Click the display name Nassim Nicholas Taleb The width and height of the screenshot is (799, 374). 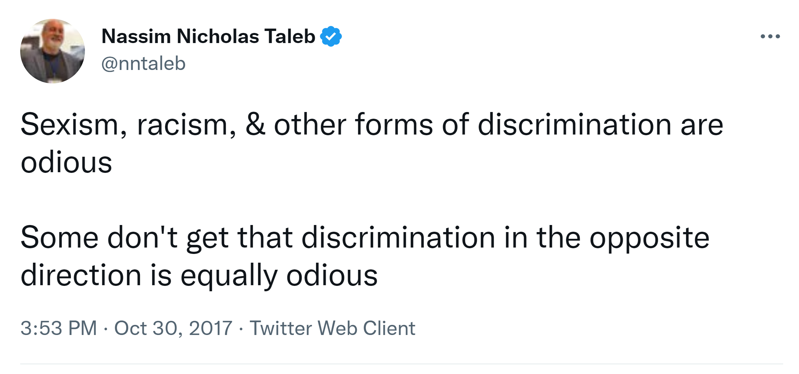[208, 36]
